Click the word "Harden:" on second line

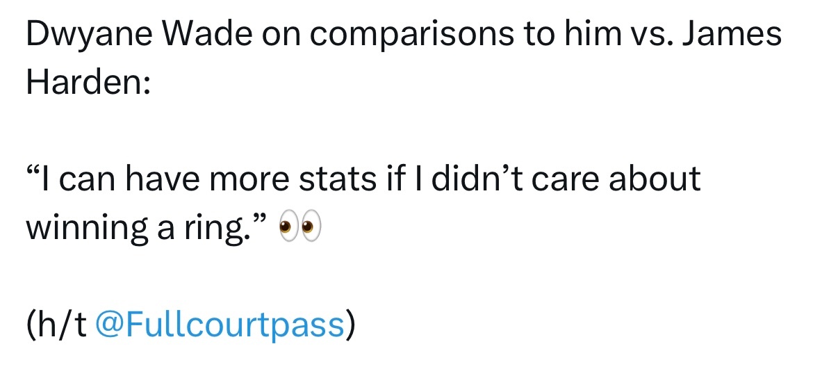[89, 81]
